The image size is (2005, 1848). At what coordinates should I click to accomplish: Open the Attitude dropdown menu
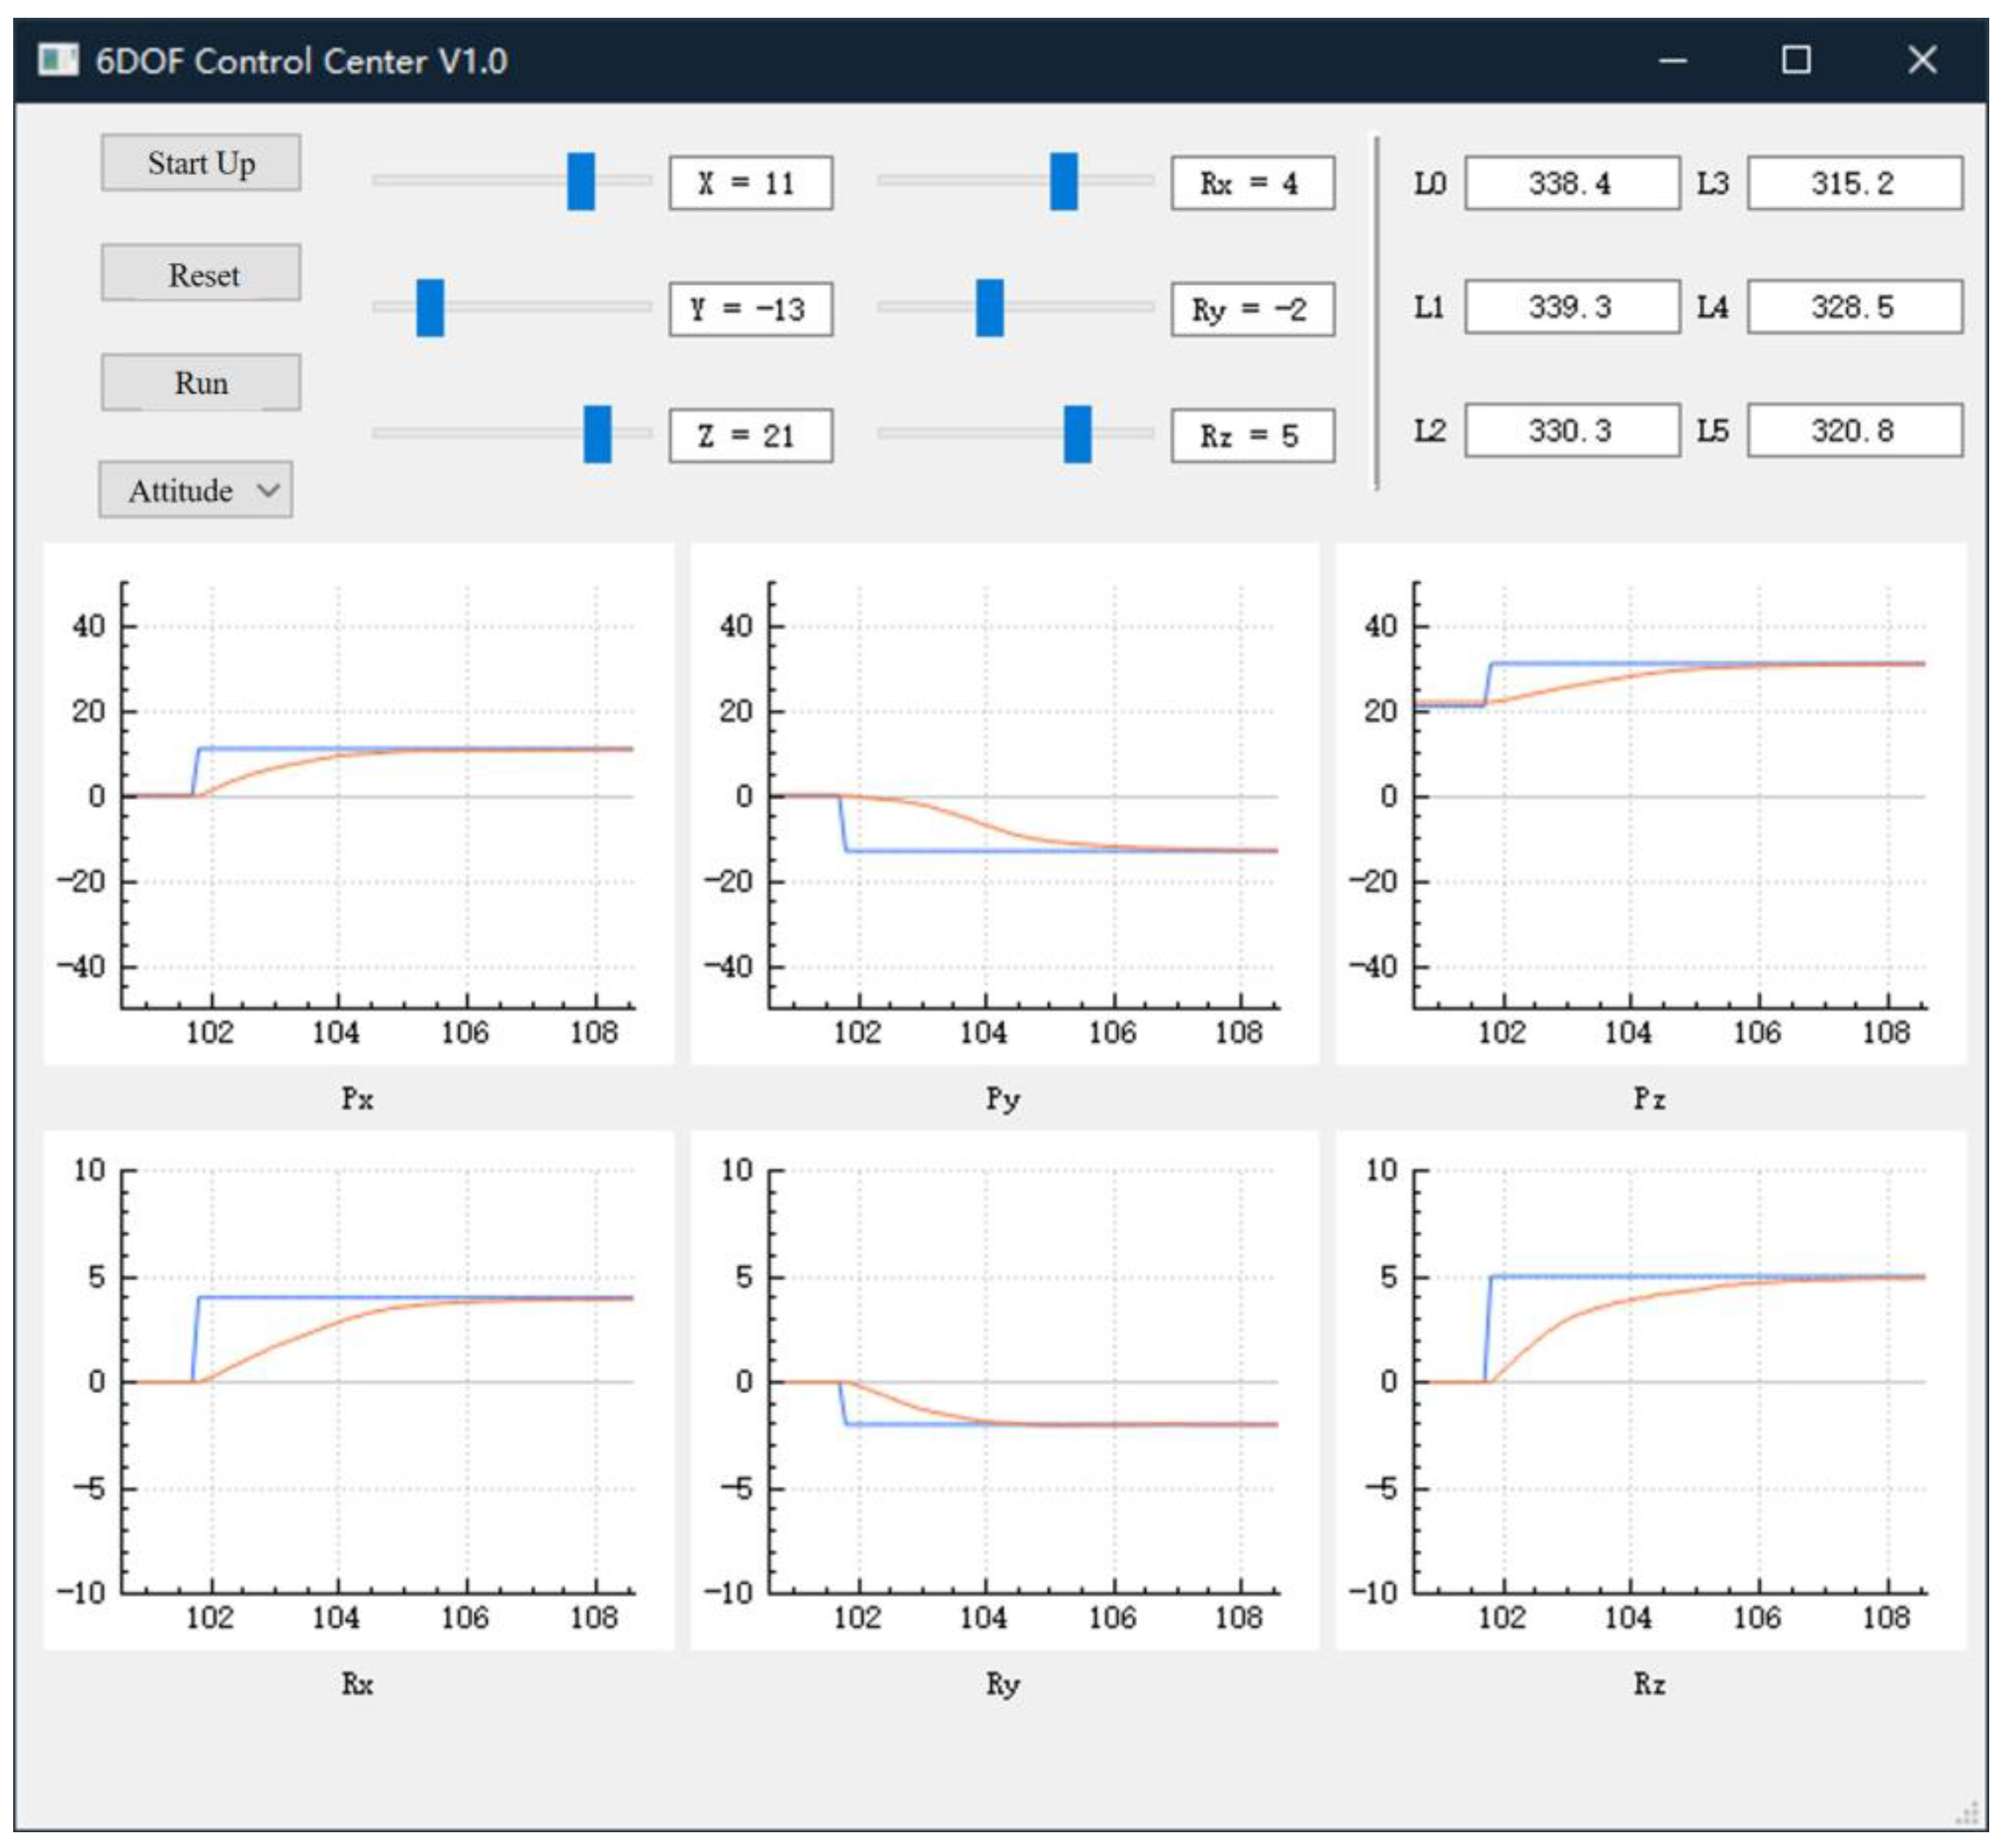point(196,490)
